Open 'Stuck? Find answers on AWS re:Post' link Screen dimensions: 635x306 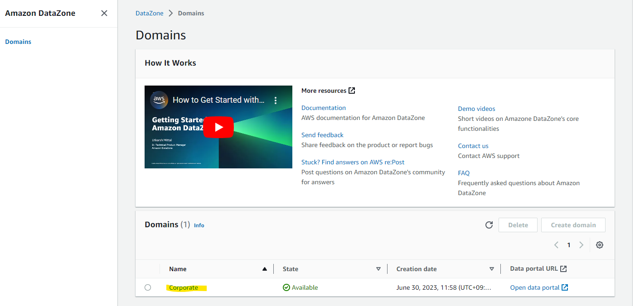point(353,162)
